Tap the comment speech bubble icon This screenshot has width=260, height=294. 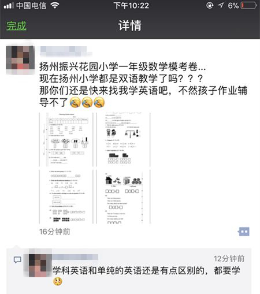point(17,260)
